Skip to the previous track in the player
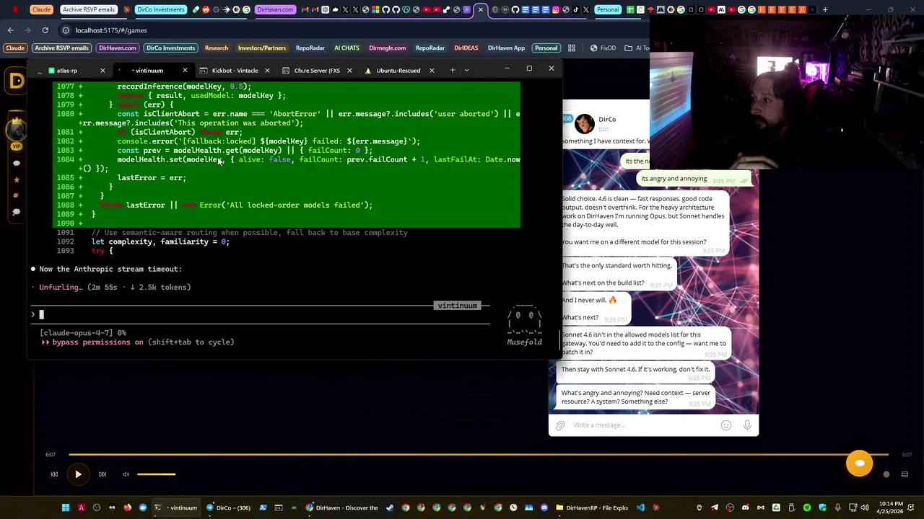Screen dimensions: 924x519 54,474
